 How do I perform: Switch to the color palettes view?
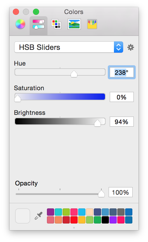tap(56, 24)
